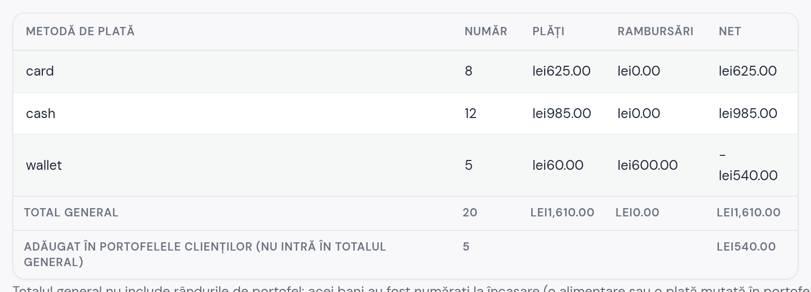Click the RAMBURSĂRI column header
Screen dimensions: 811x292
(655, 32)
